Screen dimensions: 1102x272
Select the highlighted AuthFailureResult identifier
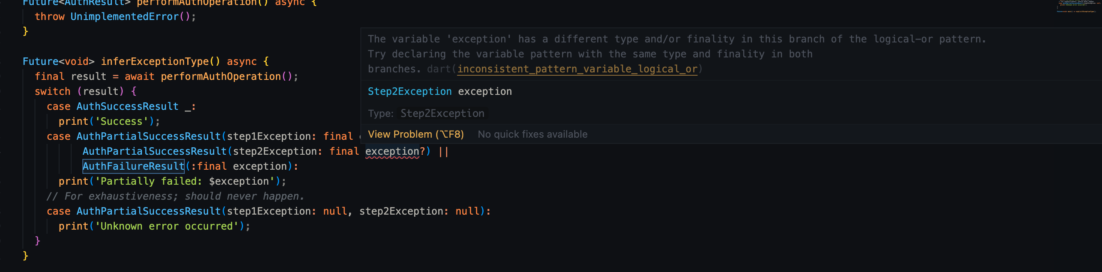[x=133, y=166]
